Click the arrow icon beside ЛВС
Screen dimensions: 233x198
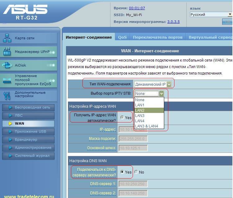click(10, 115)
